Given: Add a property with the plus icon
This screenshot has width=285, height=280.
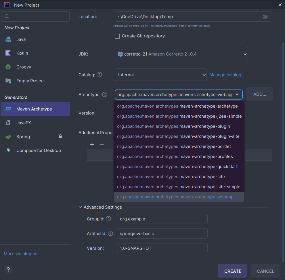Looking at the screenshot, I should click(92, 144).
